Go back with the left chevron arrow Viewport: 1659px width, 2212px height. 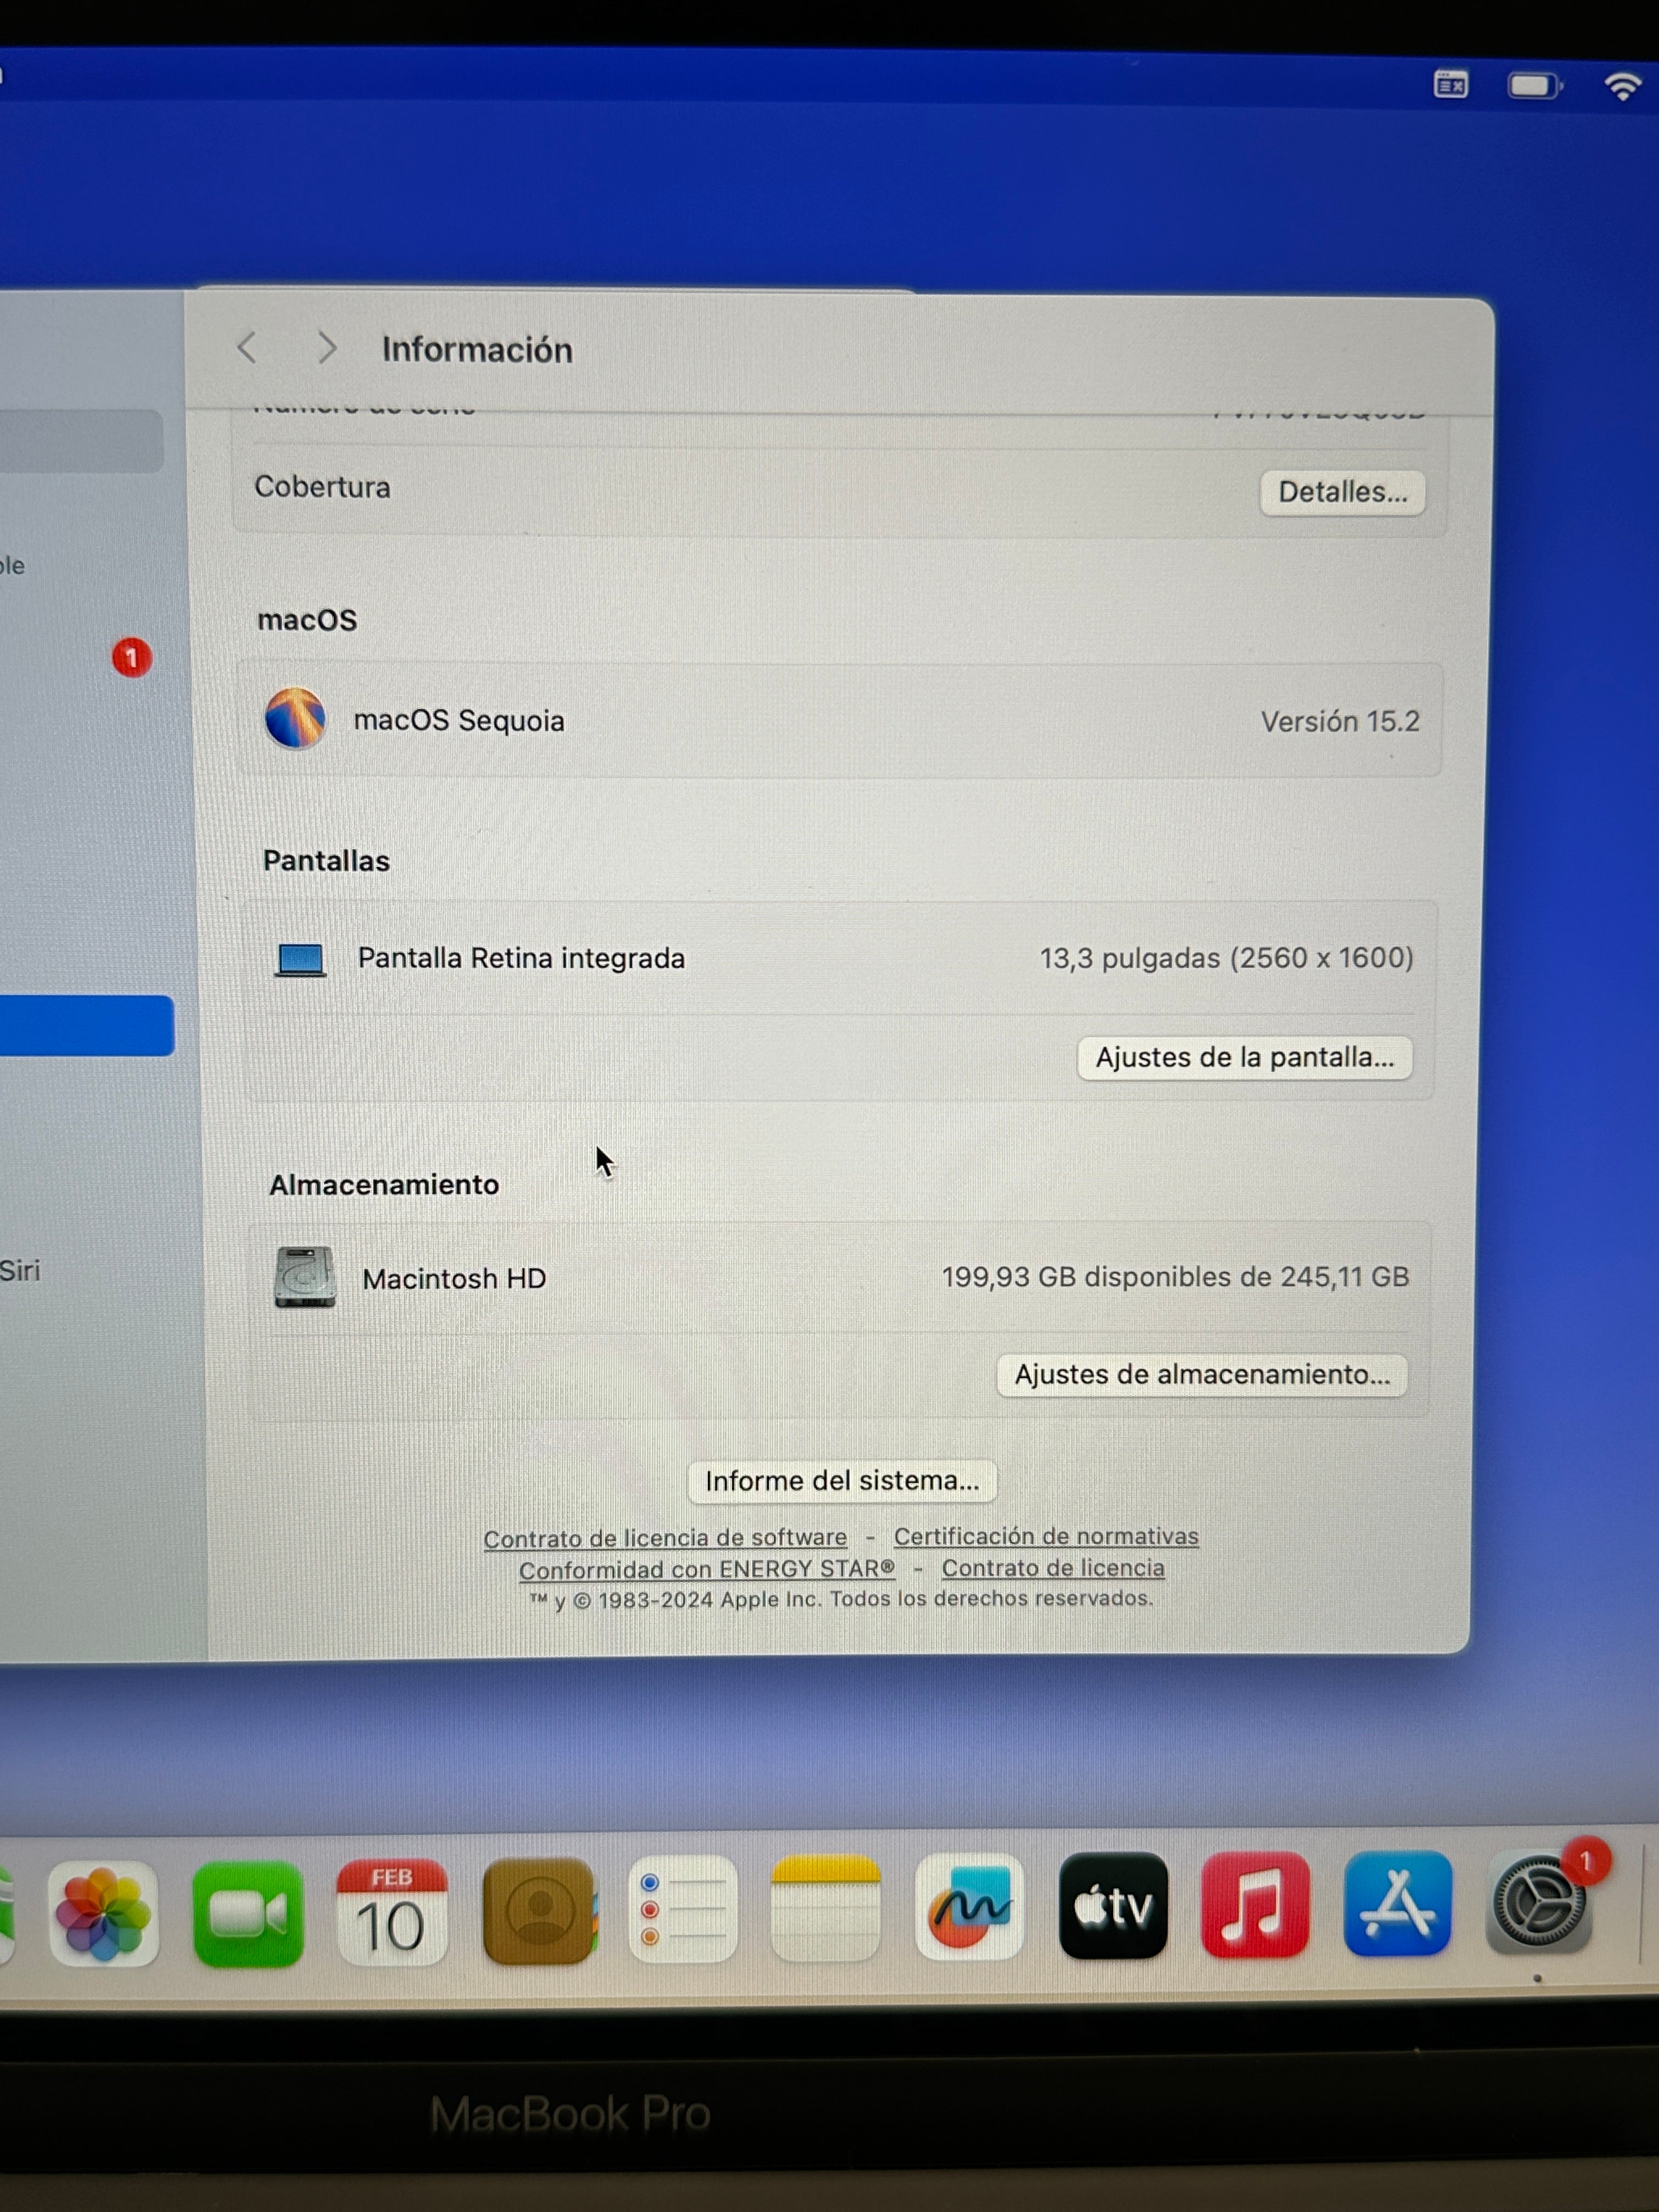coord(247,348)
